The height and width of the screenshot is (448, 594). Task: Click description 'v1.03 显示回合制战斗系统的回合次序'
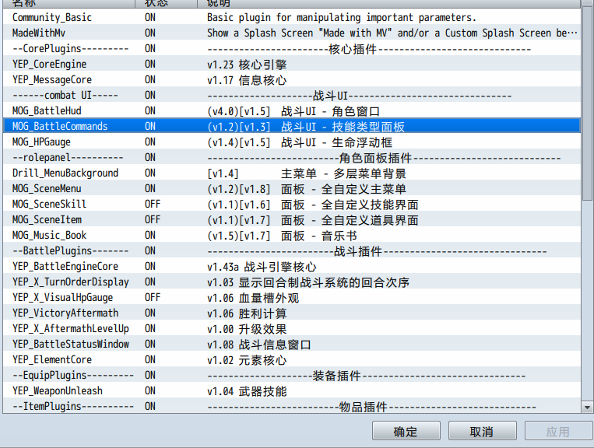(308, 282)
